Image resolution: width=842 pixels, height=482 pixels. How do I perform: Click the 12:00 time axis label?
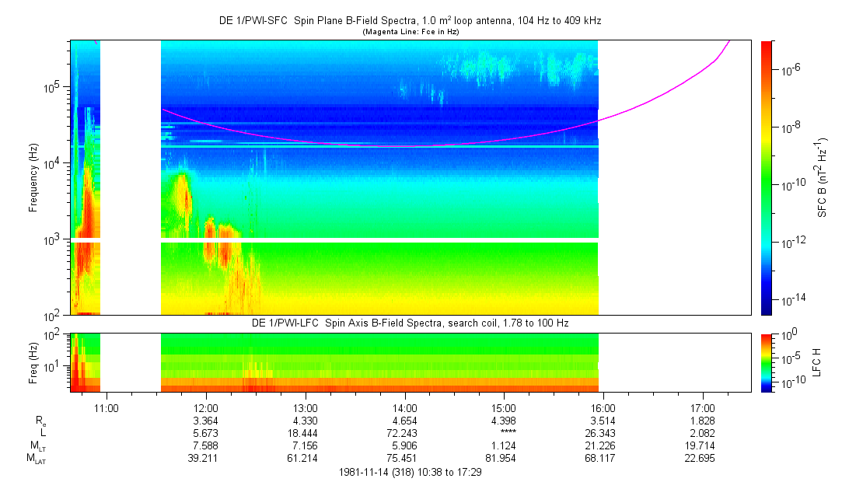[x=205, y=407]
